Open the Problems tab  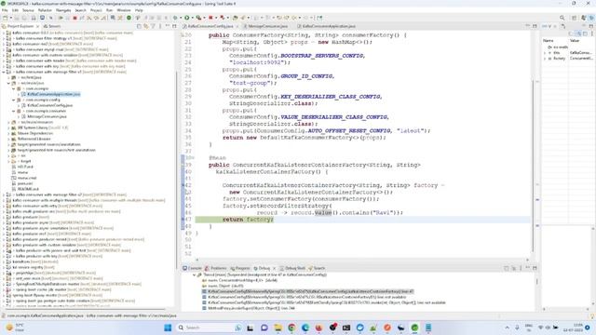coord(216,268)
